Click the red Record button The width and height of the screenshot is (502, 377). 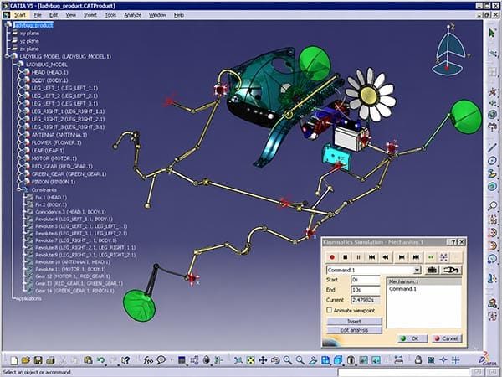[332, 257]
